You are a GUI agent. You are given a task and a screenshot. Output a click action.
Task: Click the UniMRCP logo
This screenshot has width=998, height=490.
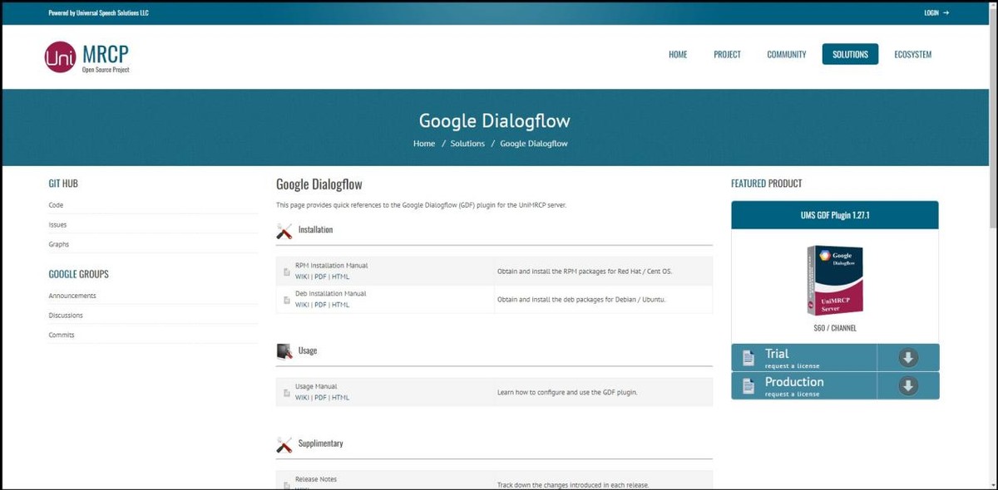point(87,56)
